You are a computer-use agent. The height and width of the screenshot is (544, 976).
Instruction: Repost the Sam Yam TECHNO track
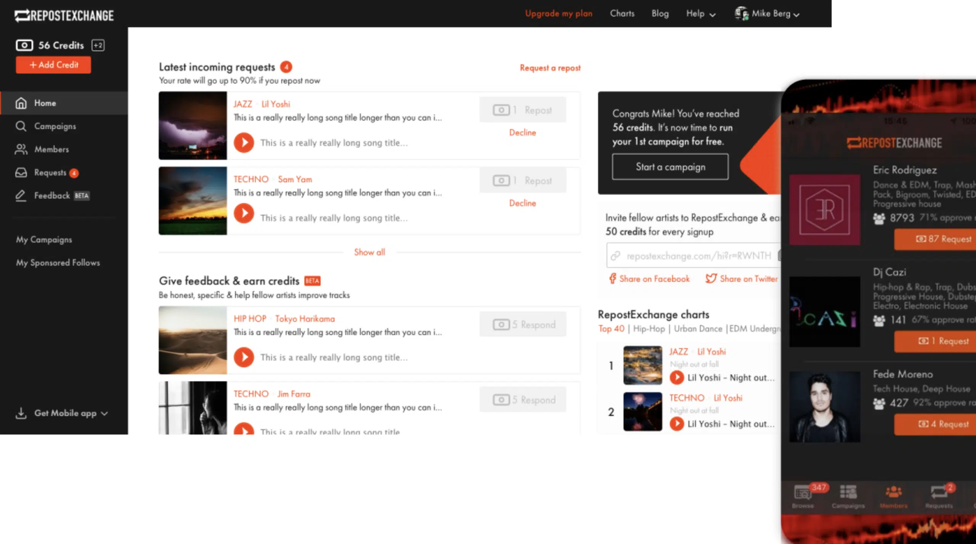pyautogui.click(x=523, y=180)
